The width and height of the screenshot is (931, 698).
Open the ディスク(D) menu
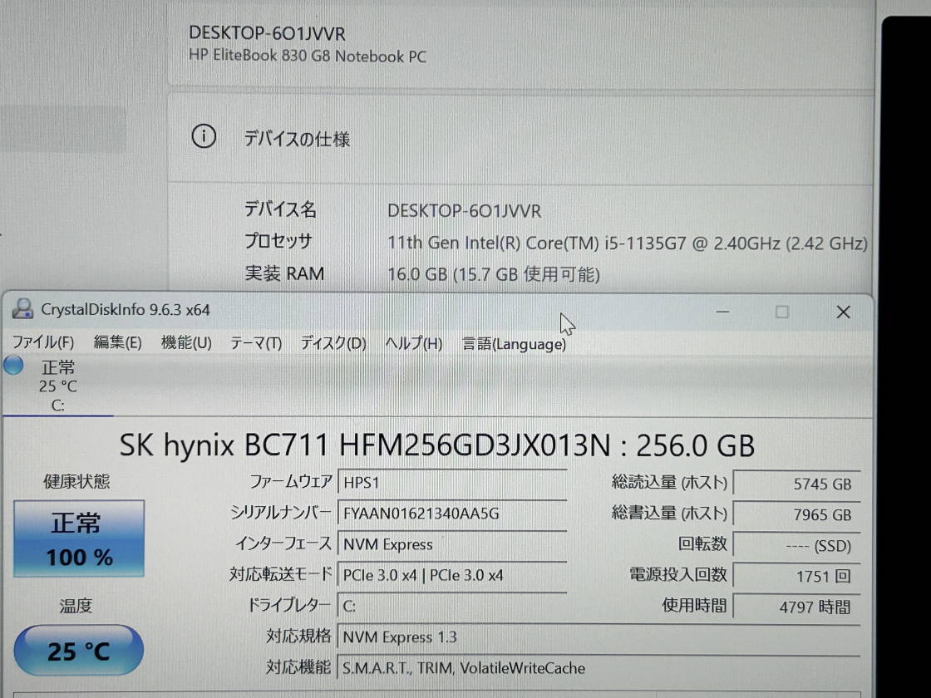[x=332, y=343]
